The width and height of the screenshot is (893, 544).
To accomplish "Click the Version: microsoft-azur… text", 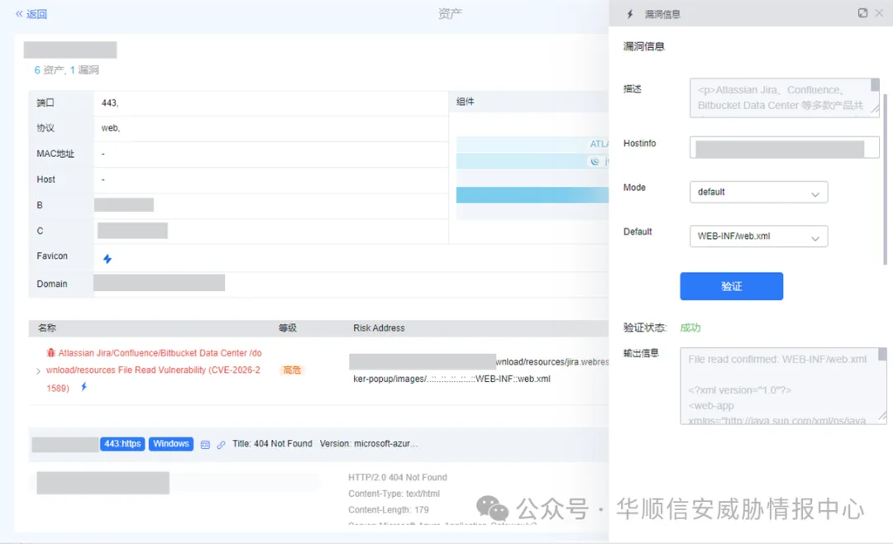I will pos(369,444).
